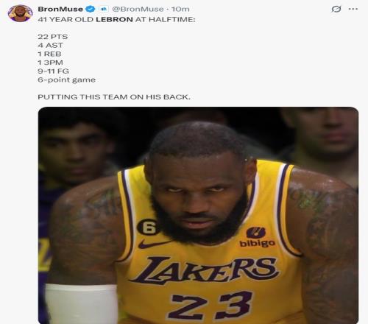Click the number 6 patch on the jersey

click(147, 228)
